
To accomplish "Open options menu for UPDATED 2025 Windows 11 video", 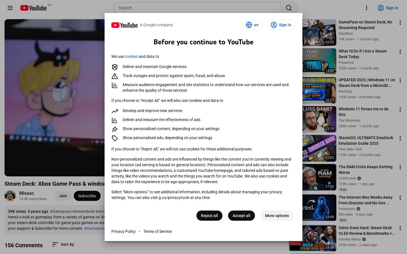I will click(x=400, y=80).
